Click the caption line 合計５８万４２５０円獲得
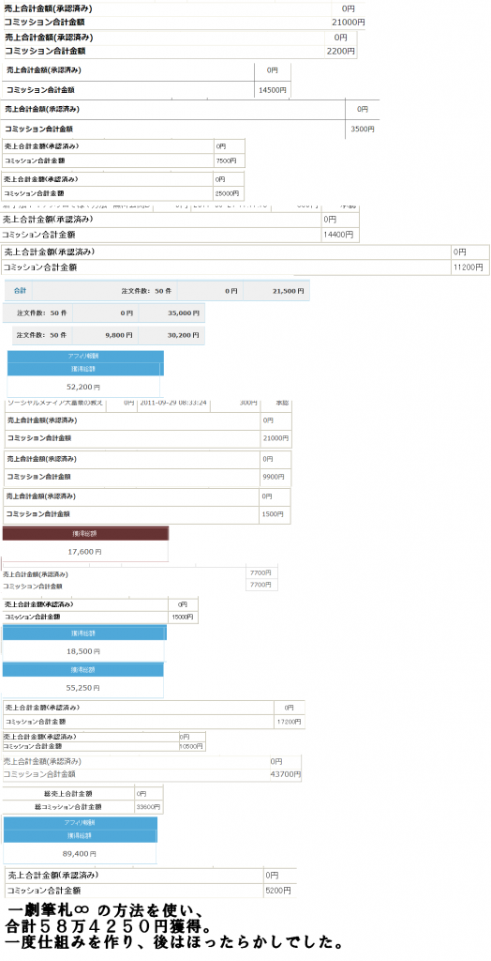The width and height of the screenshot is (491, 961). [109, 928]
